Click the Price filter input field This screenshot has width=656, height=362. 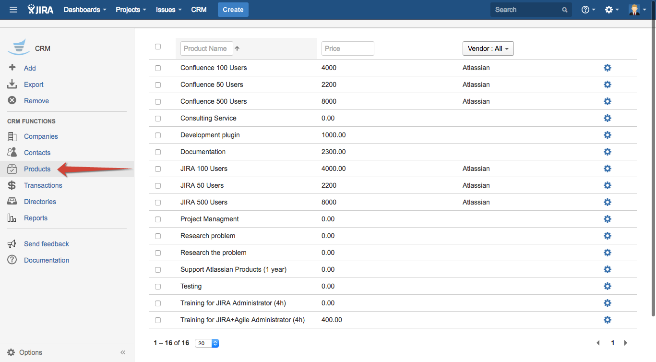(x=347, y=48)
